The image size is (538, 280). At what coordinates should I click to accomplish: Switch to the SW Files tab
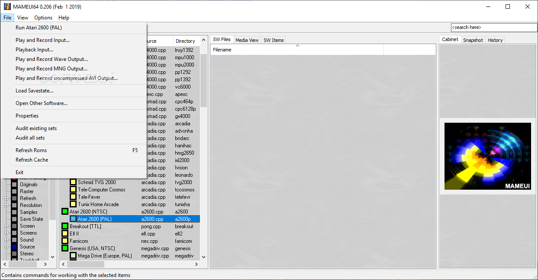tap(222, 39)
